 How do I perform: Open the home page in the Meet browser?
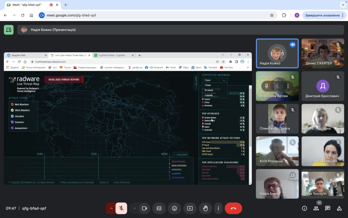coord(31,15)
